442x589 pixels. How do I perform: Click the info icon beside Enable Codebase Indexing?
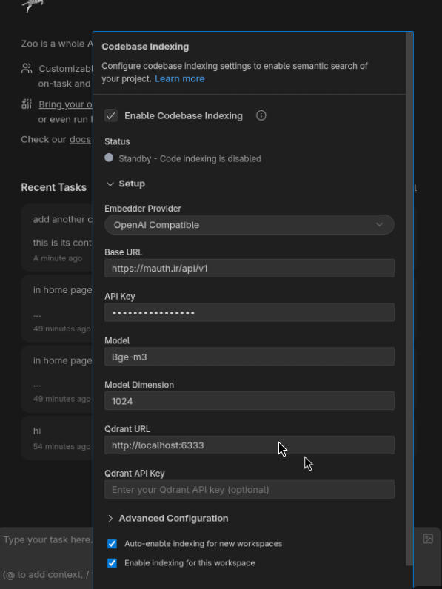pos(261,115)
